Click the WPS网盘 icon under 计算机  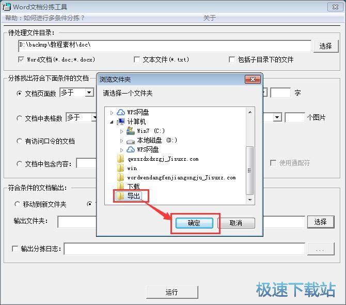click(x=131, y=149)
